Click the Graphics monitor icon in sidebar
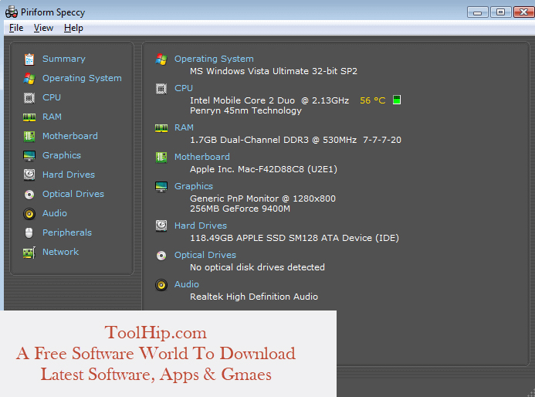 (x=29, y=156)
